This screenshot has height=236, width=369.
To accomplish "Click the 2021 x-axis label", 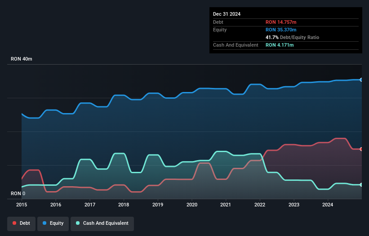I will click(226, 205).
